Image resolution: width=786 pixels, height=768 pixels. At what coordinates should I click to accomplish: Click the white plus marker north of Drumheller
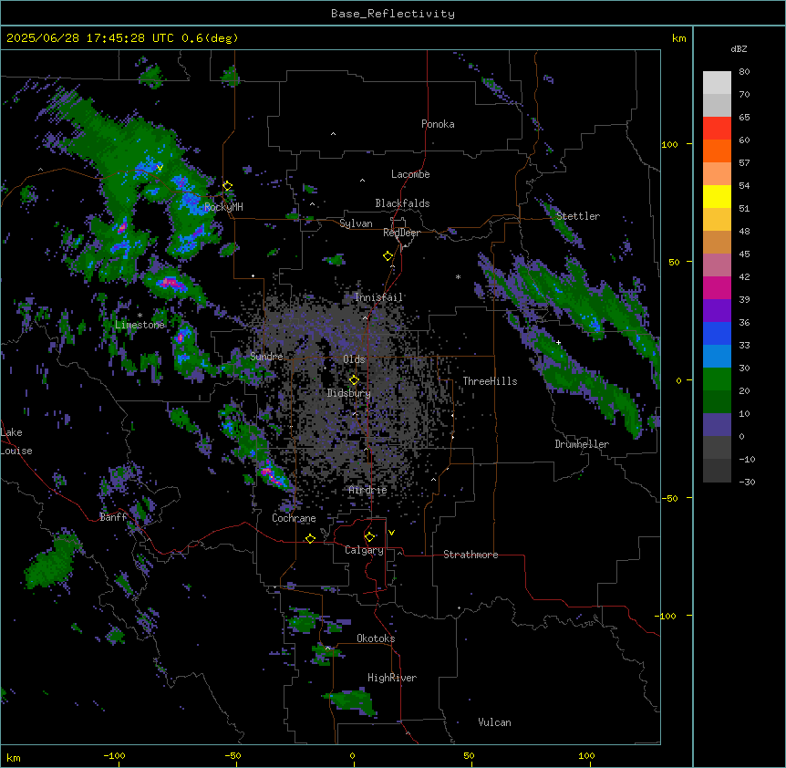click(x=558, y=342)
